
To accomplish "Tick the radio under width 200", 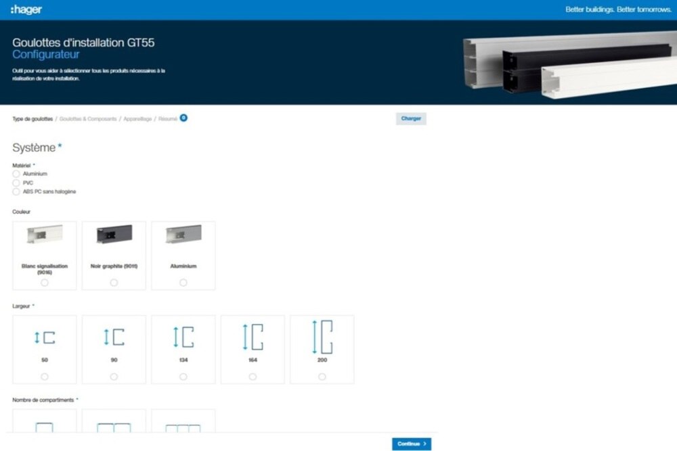I will coord(322,377).
